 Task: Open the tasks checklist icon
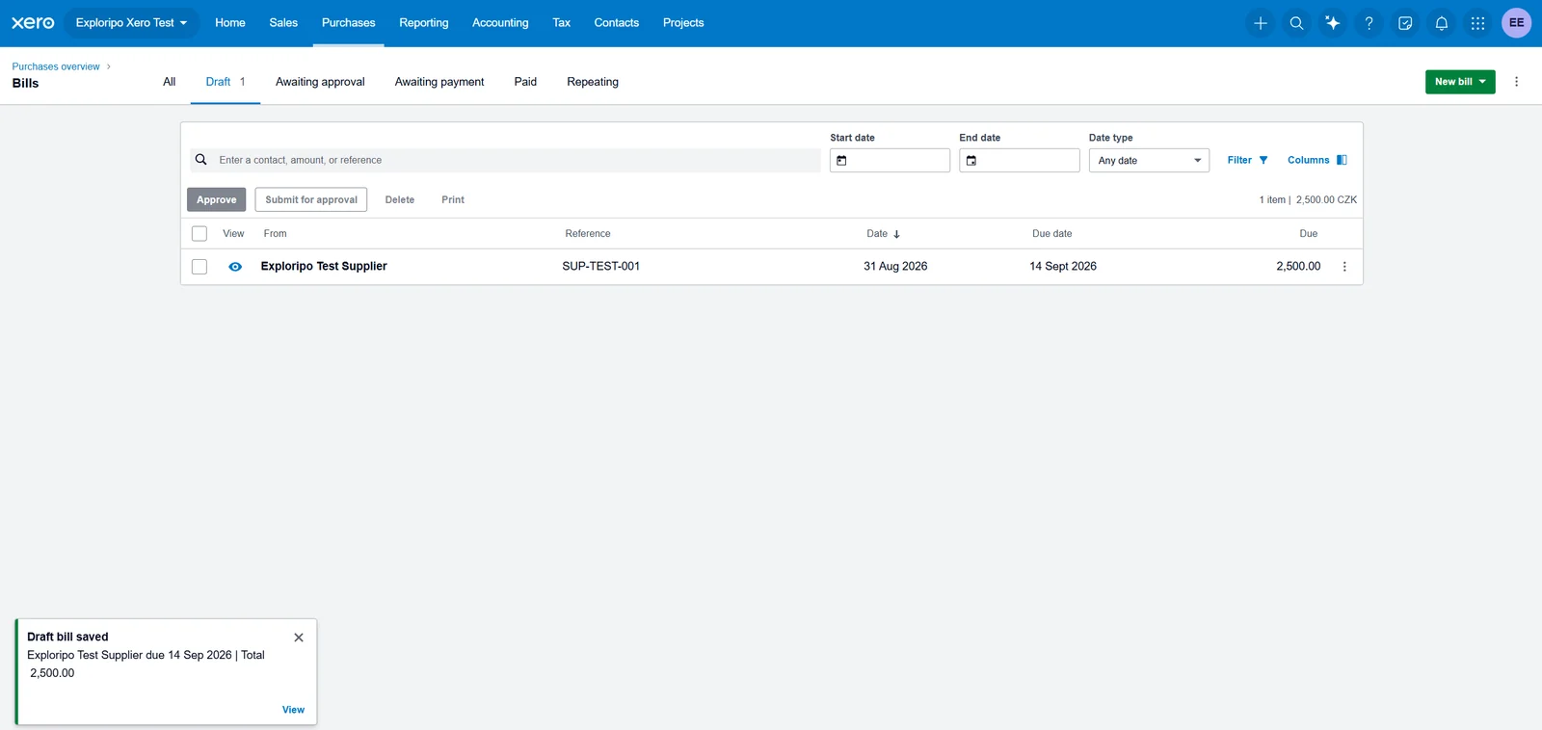1405,23
